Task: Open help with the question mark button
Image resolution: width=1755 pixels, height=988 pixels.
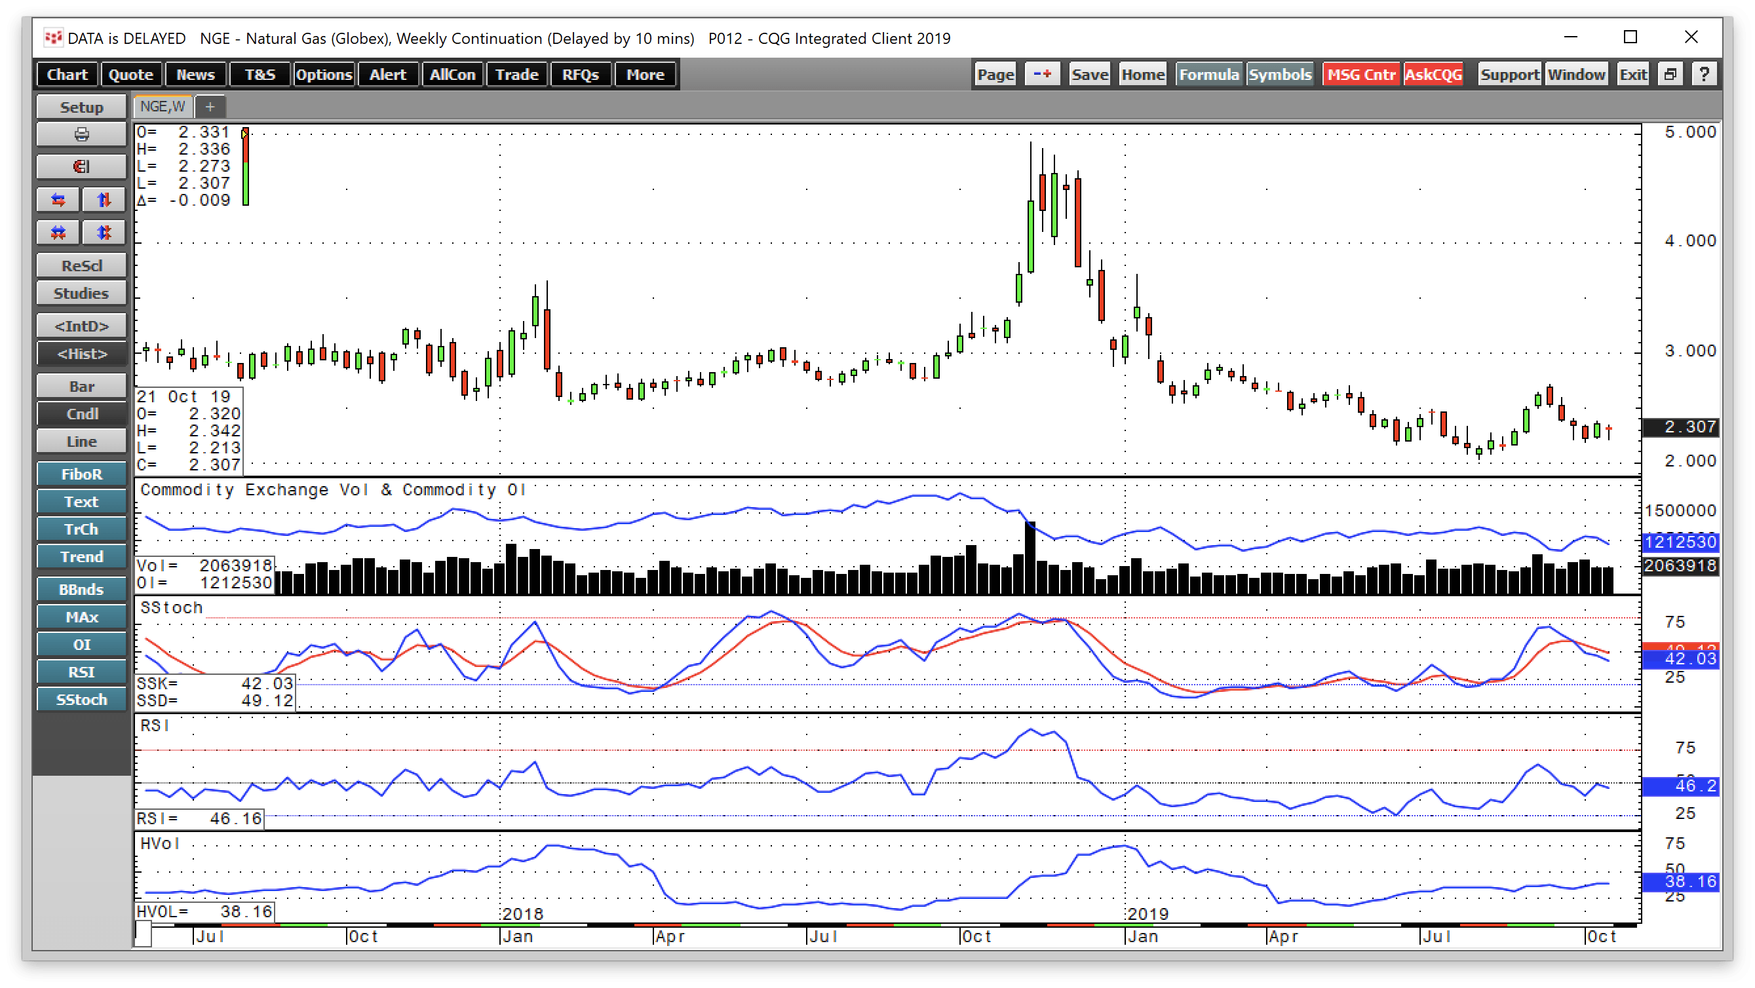Action: [1703, 74]
